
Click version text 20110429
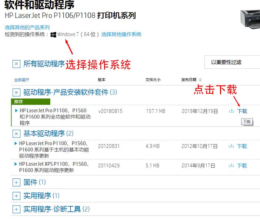click(109, 166)
